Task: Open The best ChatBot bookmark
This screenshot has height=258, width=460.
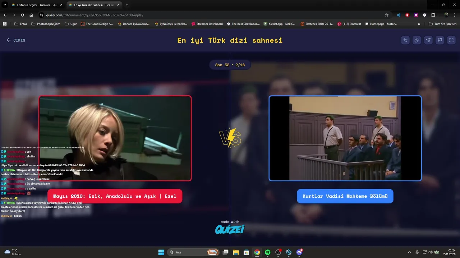Action: click(x=243, y=24)
